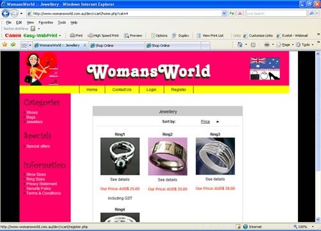Open the recent pages dropdown beside Forward
This screenshot has width=321, height=231.
(x=21, y=13)
